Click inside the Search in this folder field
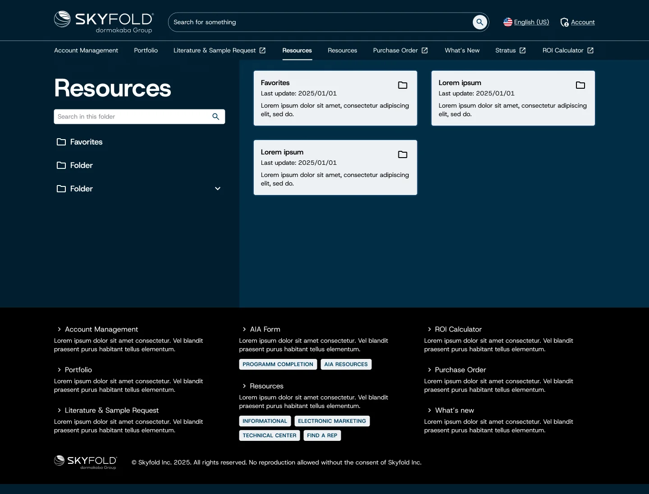649x494 pixels. coord(131,117)
